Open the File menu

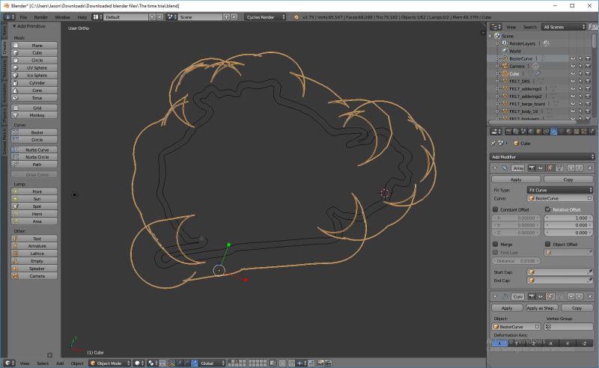tap(23, 17)
